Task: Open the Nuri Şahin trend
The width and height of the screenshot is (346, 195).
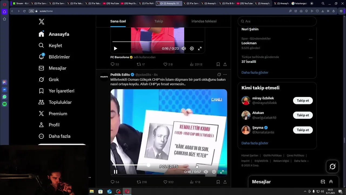Action: tap(250, 29)
